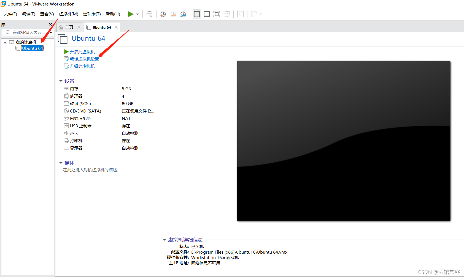The height and width of the screenshot is (277, 464).
Task: Click the 5 GB memory value
Action: 126,89
